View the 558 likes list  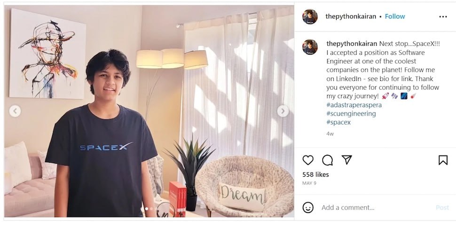point(315,174)
